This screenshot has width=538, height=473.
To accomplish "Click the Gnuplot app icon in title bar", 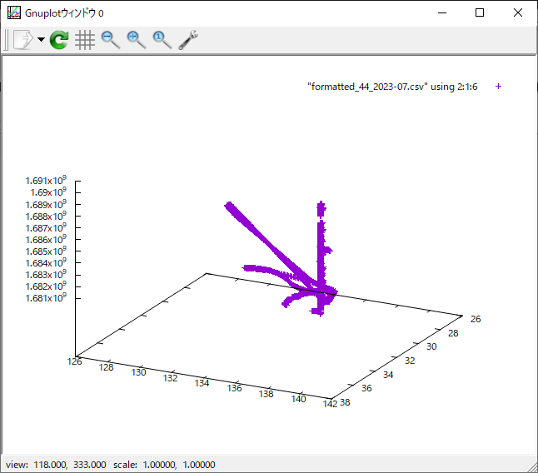I will [13, 12].
